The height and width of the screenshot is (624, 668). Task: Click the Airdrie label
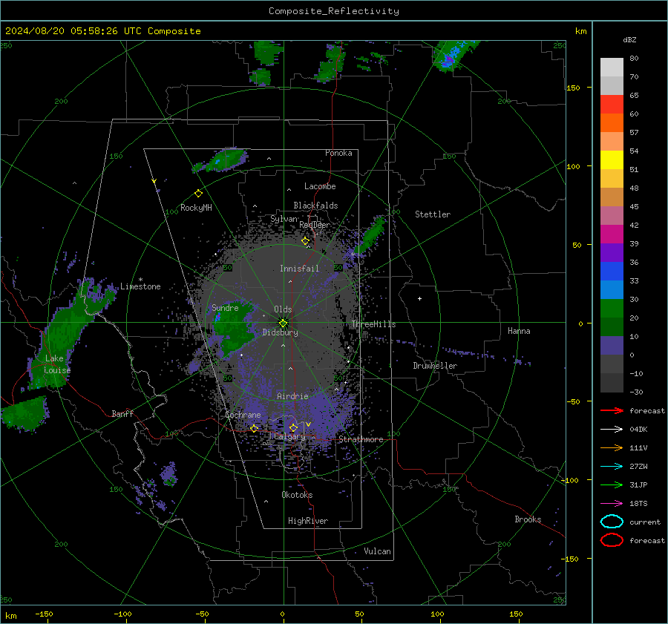pos(292,396)
